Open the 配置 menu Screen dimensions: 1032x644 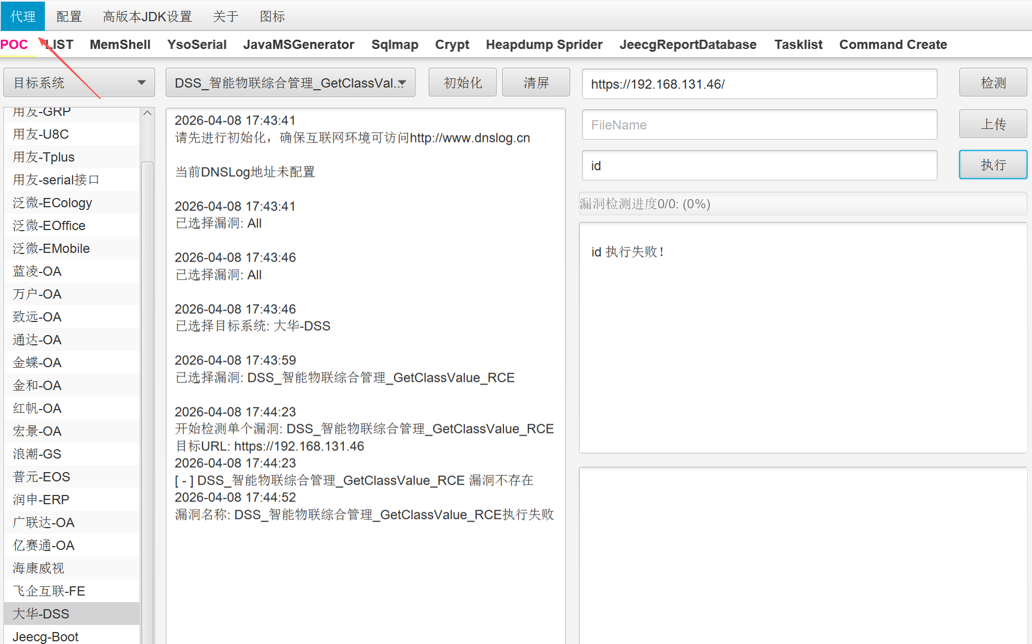point(69,16)
